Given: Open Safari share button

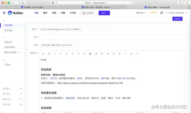Looking at the screenshot, I should point(180,3).
